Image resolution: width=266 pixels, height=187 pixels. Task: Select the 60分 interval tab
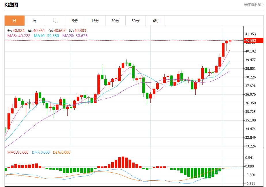click(x=135, y=20)
